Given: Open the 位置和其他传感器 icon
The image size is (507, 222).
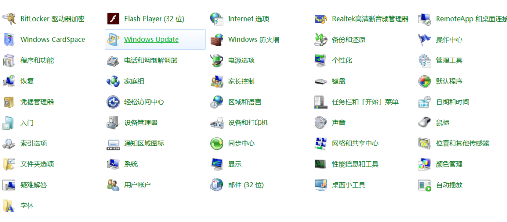Looking at the screenshot, I should [424, 143].
